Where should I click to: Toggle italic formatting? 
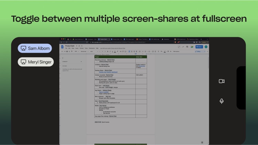(110, 52)
